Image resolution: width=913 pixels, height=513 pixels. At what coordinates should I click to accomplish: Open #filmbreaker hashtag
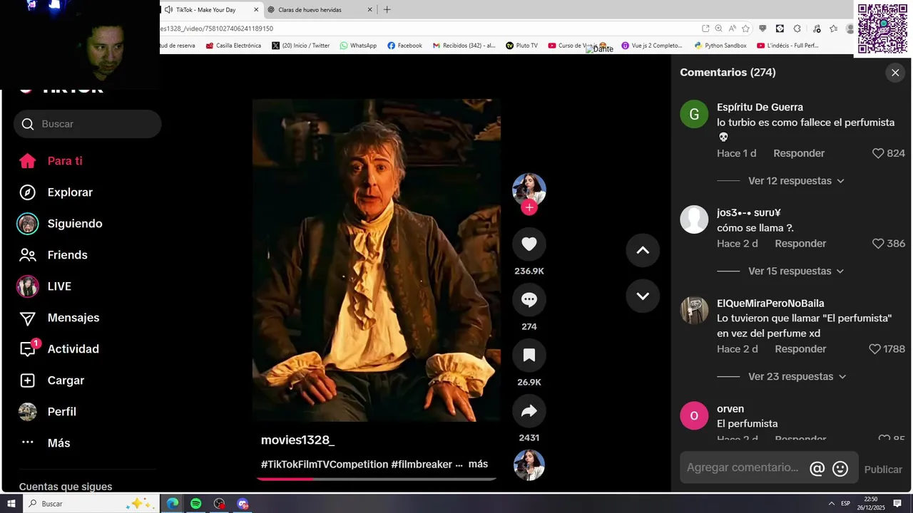pos(422,465)
